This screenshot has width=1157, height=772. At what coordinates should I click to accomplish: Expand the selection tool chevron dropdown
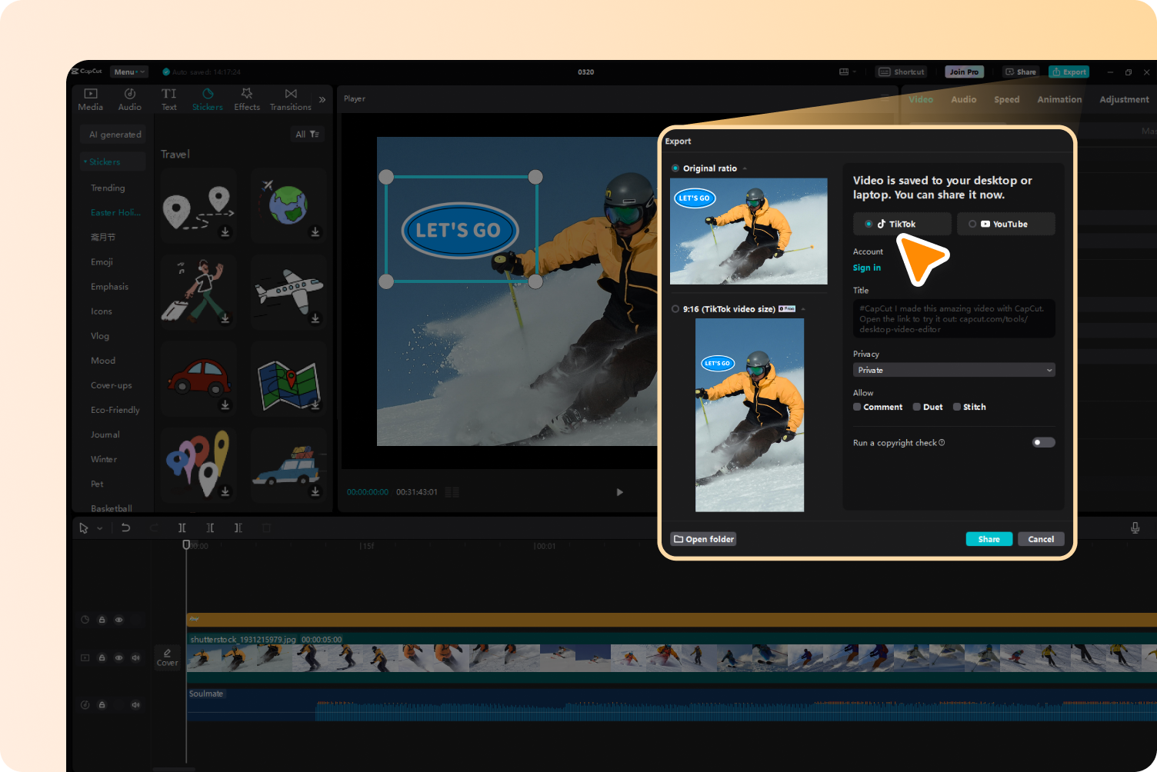point(98,527)
